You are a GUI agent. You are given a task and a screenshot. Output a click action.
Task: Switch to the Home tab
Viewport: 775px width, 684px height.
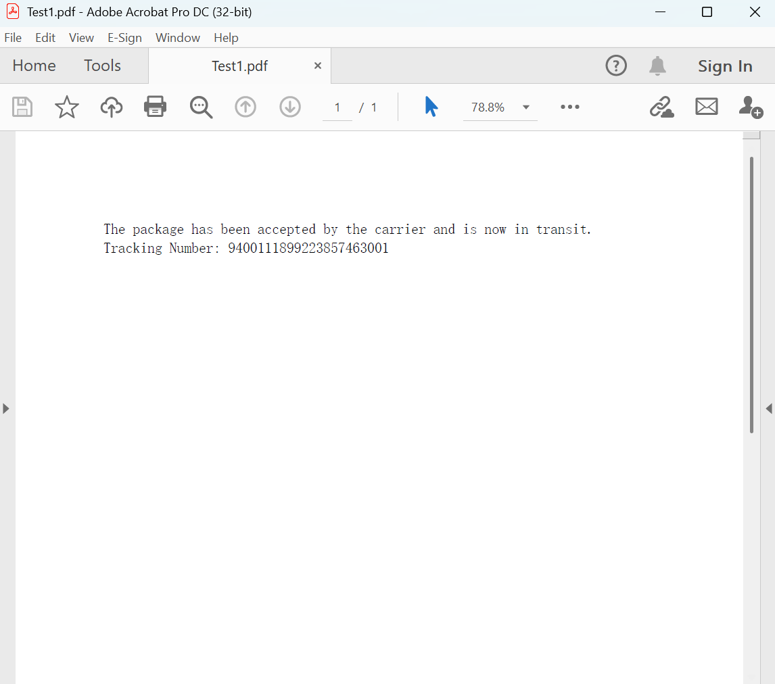coord(34,66)
